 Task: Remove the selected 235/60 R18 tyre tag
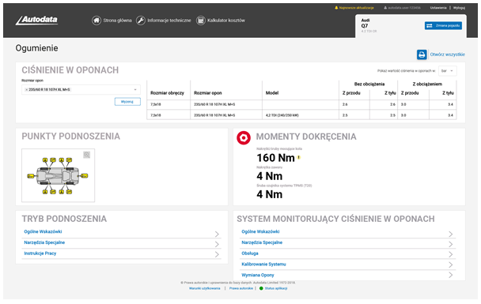tap(26, 90)
